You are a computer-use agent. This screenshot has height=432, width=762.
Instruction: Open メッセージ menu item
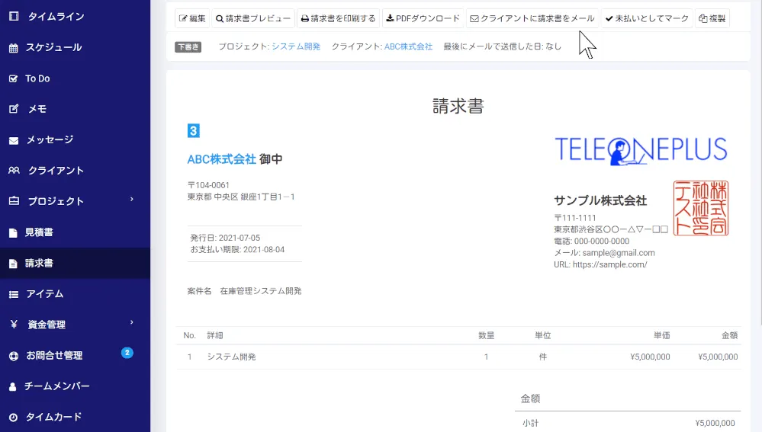(75, 140)
